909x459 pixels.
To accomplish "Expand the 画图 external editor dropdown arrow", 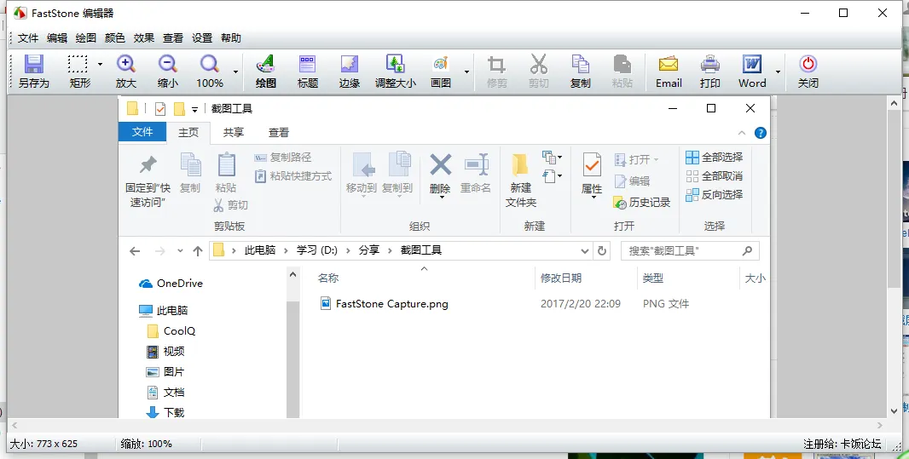I will point(466,72).
